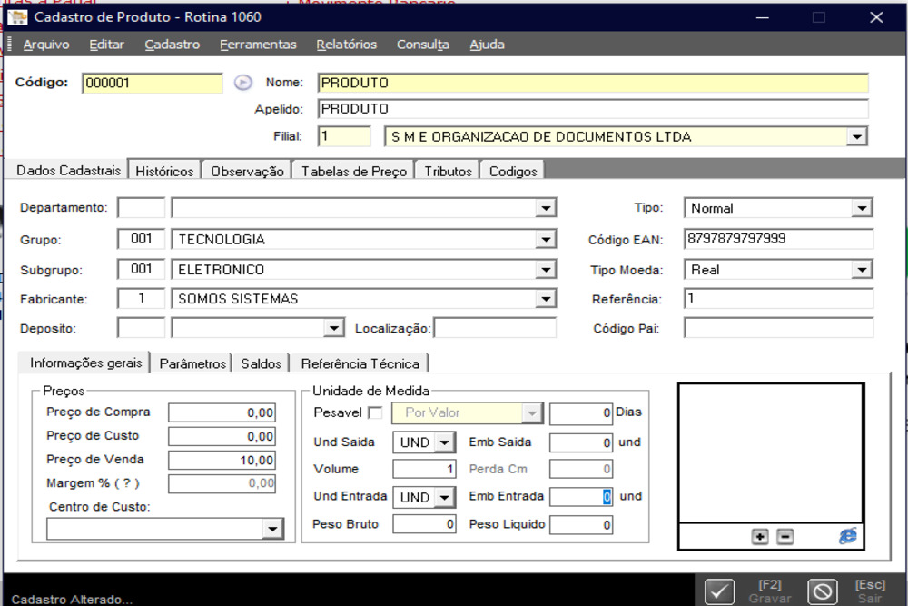Open the Consulta menu
908x606 pixels.
click(x=423, y=45)
